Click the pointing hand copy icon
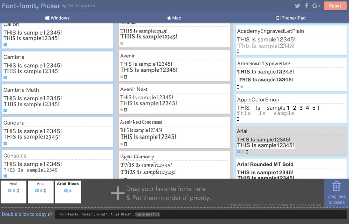This screenshot has width=349, height=224. 50,214
